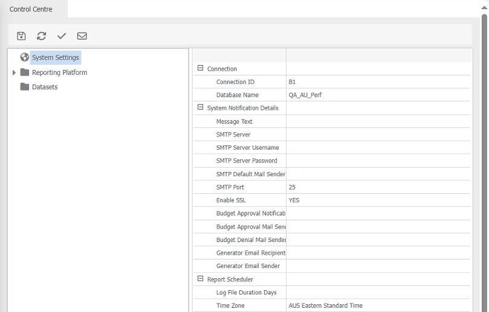This screenshot has height=312, width=489.
Task: Click the Connection ID label
Action: [x=235, y=82]
